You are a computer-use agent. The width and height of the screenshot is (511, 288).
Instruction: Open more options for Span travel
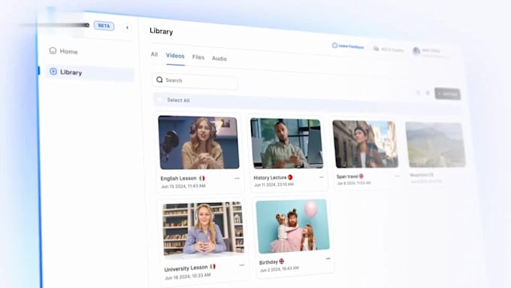(x=397, y=176)
